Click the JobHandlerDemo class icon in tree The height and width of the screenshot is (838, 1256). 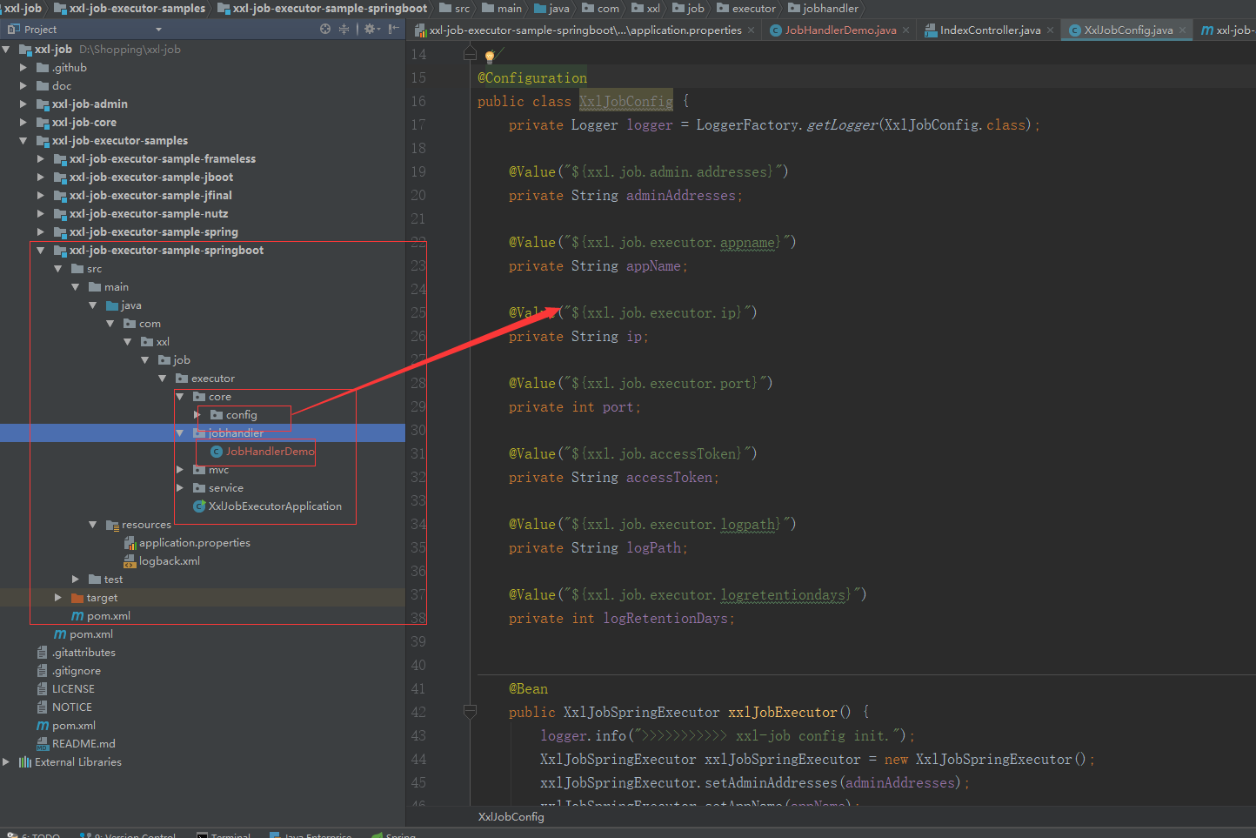pos(217,452)
